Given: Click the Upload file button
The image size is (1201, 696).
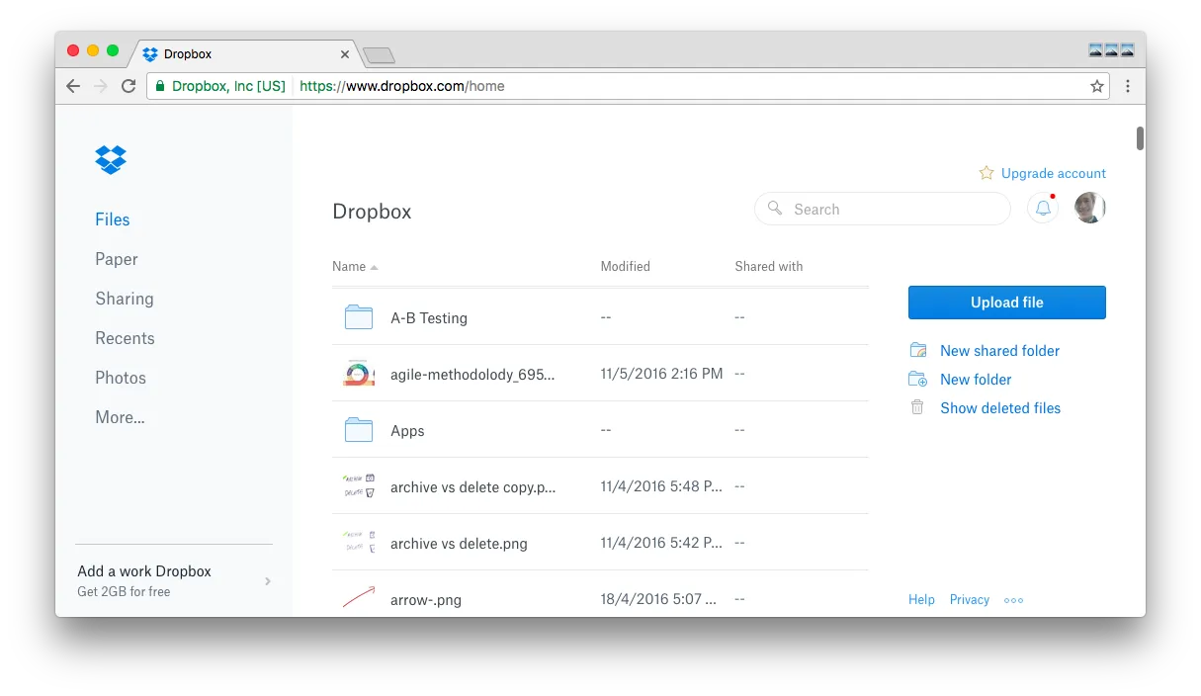Looking at the screenshot, I should pyautogui.click(x=1007, y=303).
